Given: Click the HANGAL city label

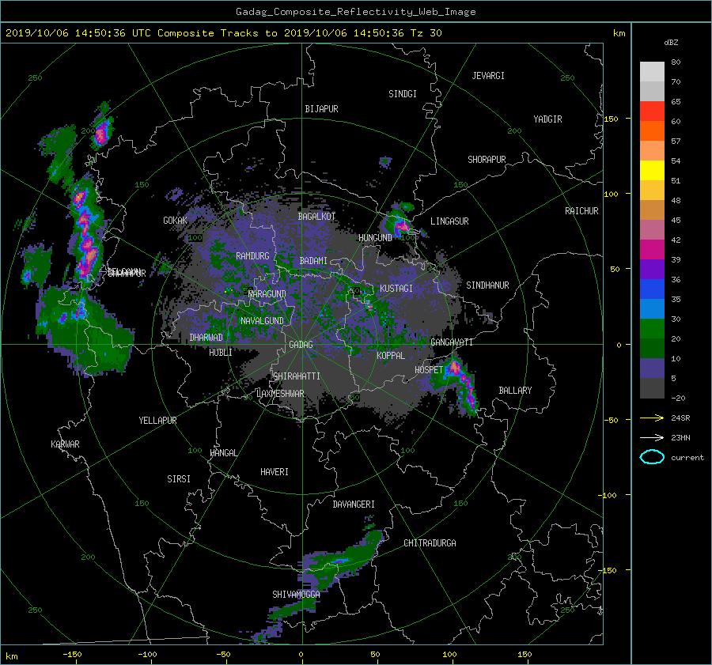Looking at the screenshot, I should pyautogui.click(x=223, y=453).
